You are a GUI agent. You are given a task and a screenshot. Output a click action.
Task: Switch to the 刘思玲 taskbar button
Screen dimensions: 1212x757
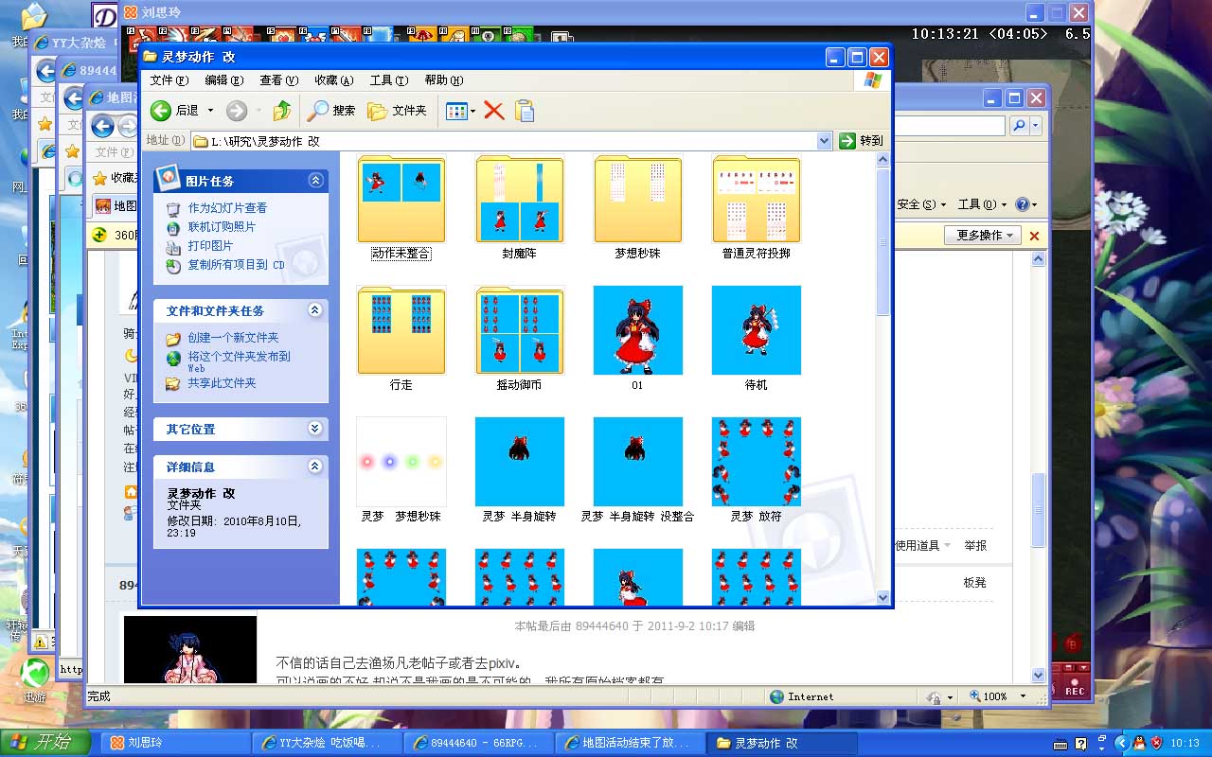pos(174,743)
